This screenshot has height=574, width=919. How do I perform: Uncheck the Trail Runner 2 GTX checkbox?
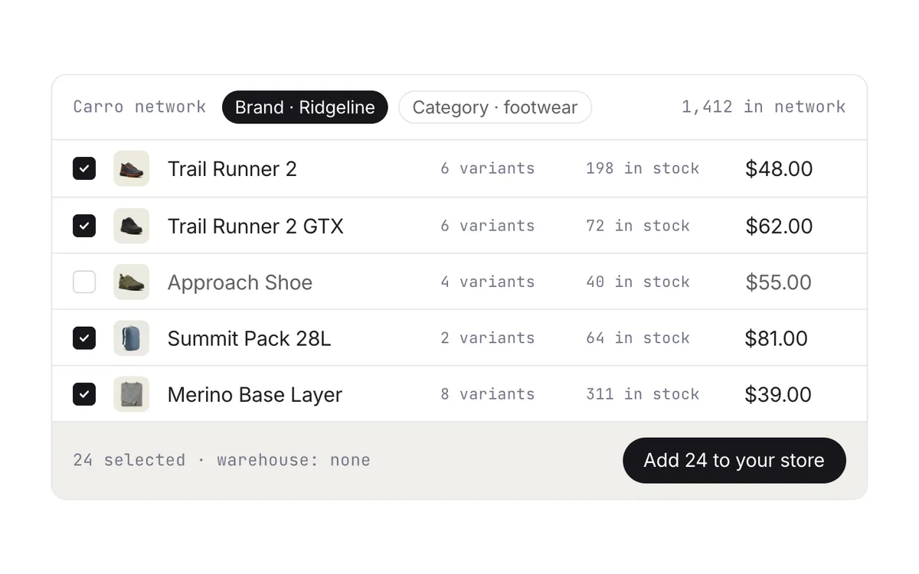[x=84, y=226]
